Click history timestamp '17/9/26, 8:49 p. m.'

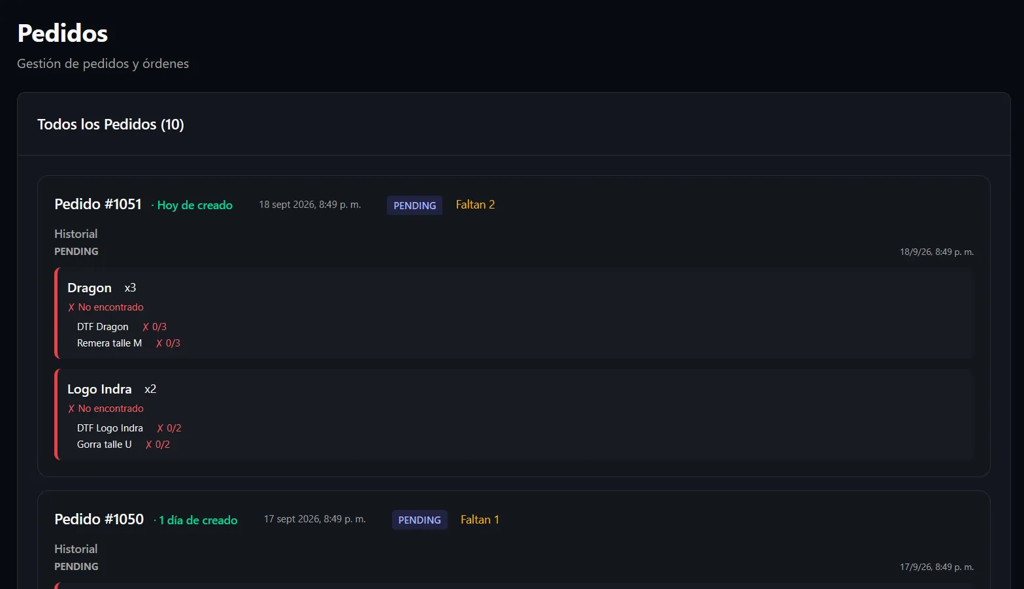pyautogui.click(x=936, y=567)
